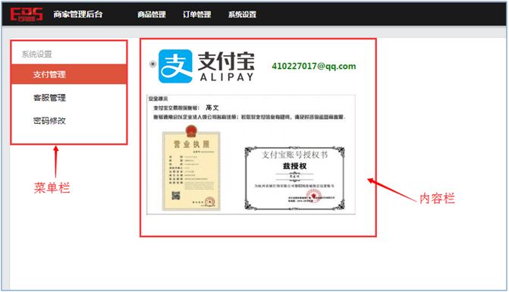Open 系统设置 in the top navigation
The height and width of the screenshot is (292, 509).
pyautogui.click(x=242, y=14)
